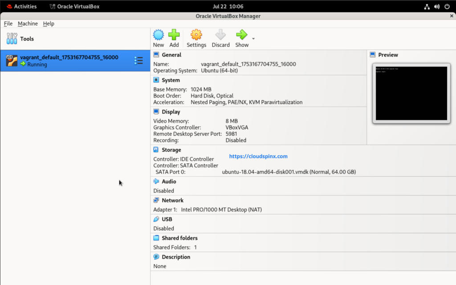
Task: Click the VM Preview thumbnail
Action: point(411,93)
